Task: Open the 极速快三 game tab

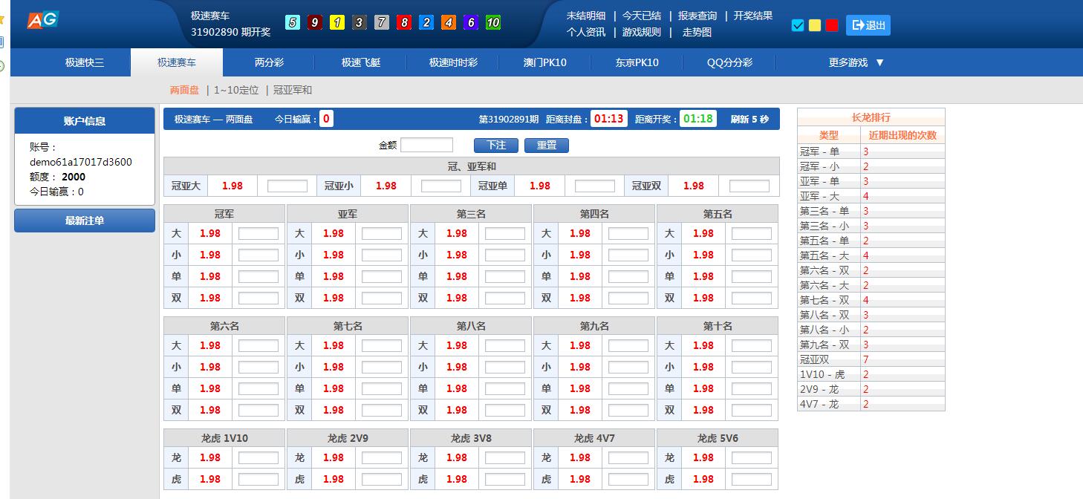Action: point(85,62)
